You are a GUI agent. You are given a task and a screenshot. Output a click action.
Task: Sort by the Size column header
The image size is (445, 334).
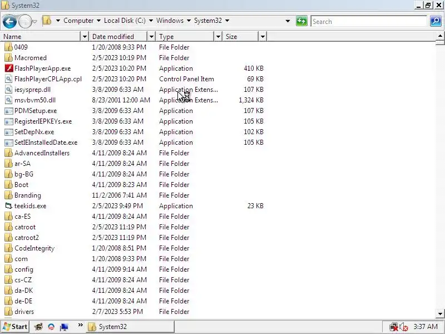pyautogui.click(x=241, y=37)
